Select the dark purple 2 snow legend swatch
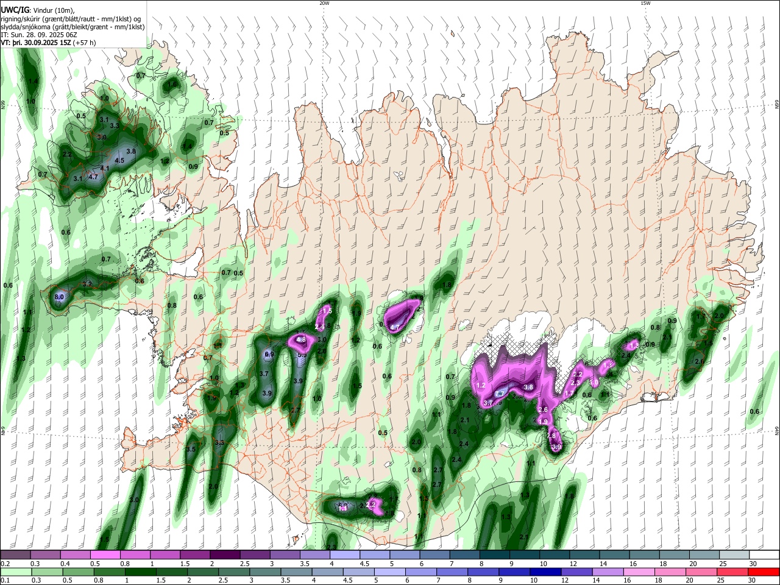Screen dimensions: 780x585 point(224,555)
